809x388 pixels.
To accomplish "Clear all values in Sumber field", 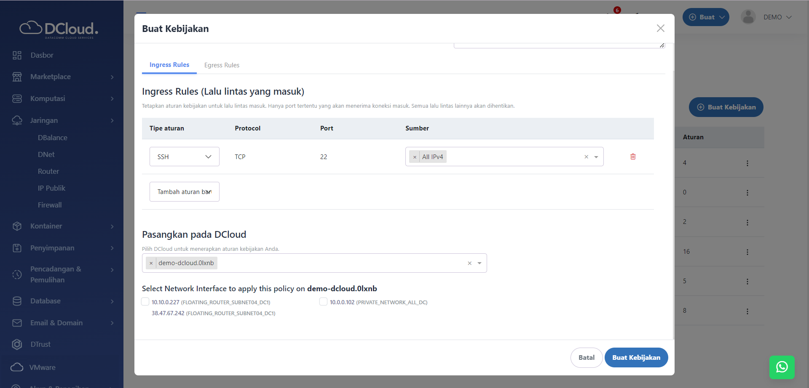I will [586, 157].
